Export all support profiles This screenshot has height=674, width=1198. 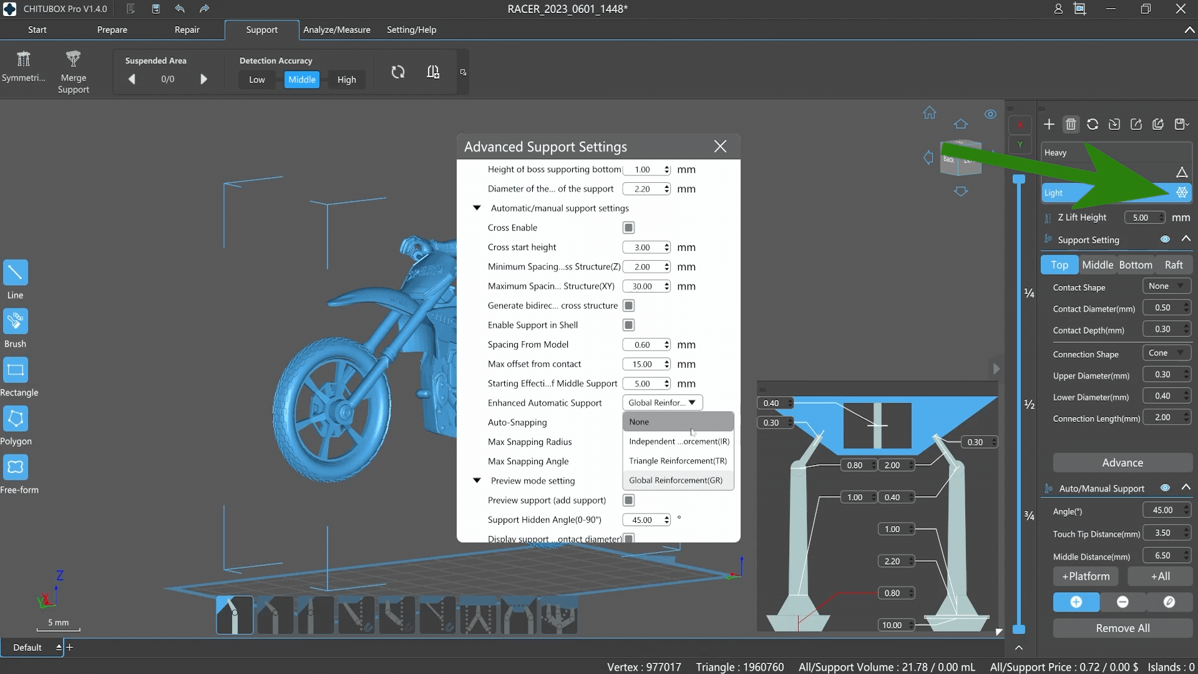(1158, 124)
